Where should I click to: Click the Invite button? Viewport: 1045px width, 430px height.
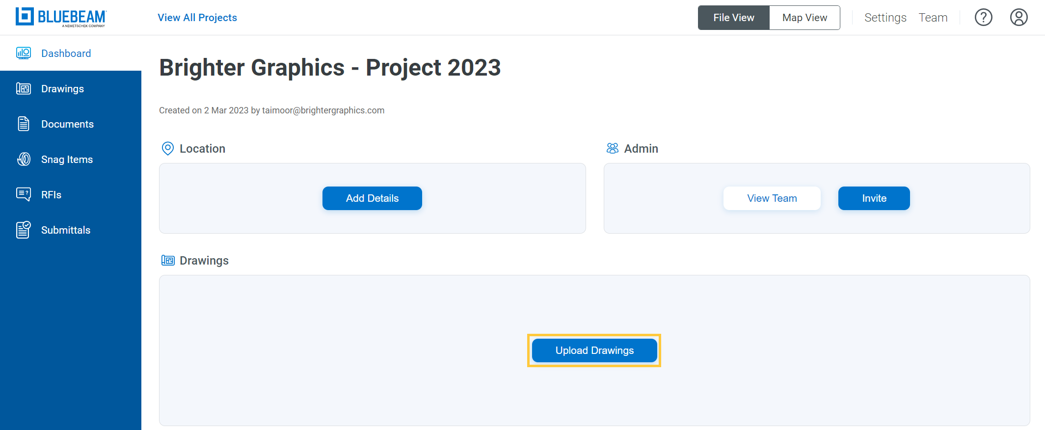(874, 198)
